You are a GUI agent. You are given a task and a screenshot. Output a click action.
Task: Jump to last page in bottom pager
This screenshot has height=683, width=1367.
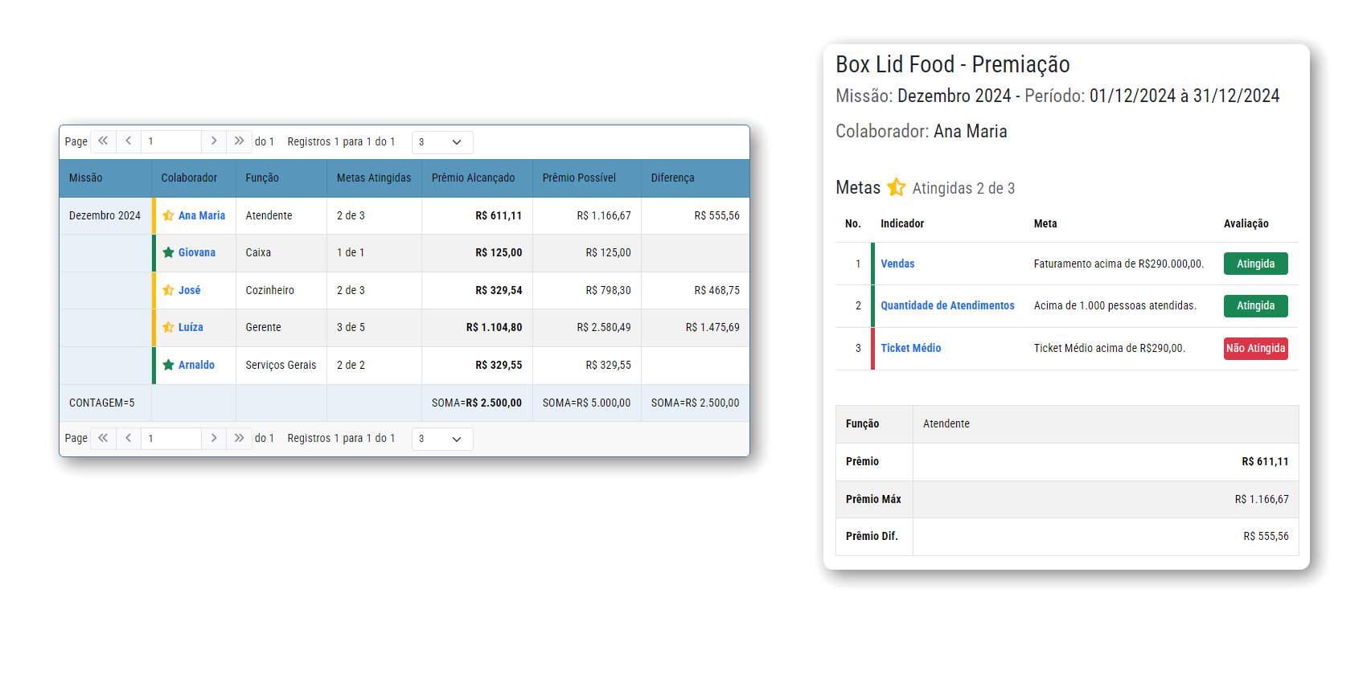click(x=239, y=439)
